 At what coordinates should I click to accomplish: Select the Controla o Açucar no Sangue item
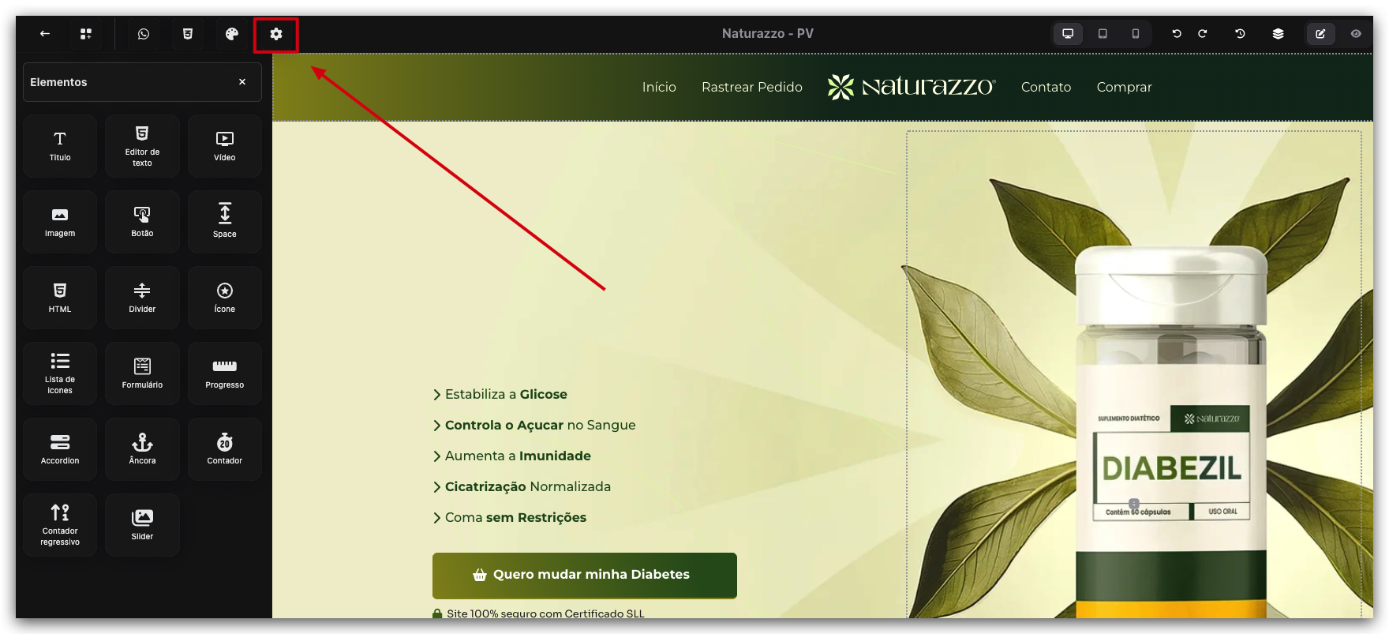pyautogui.click(x=534, y=425)
